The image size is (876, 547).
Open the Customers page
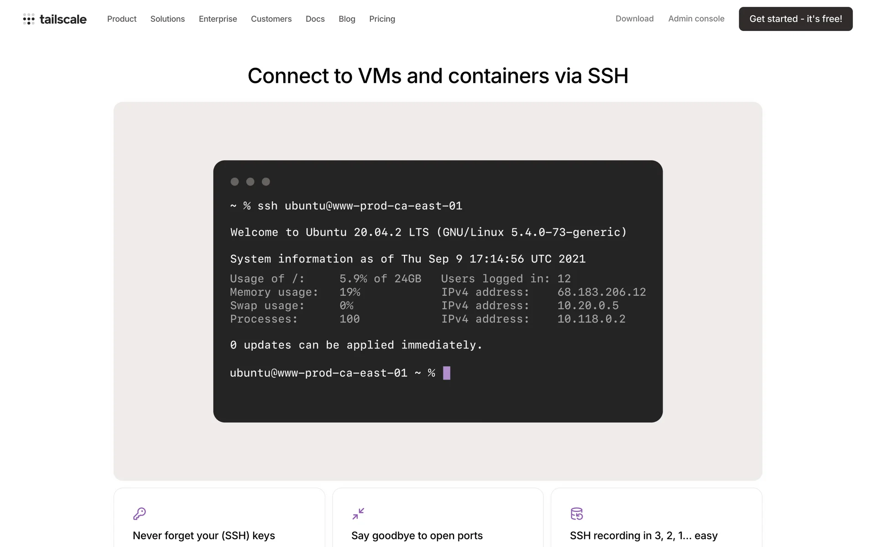[x=271, y=19]
